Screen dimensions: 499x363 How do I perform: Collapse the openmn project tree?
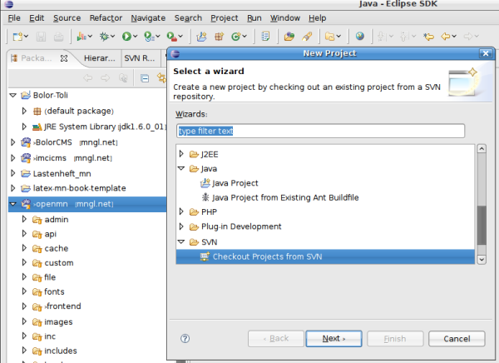point(13,204)
